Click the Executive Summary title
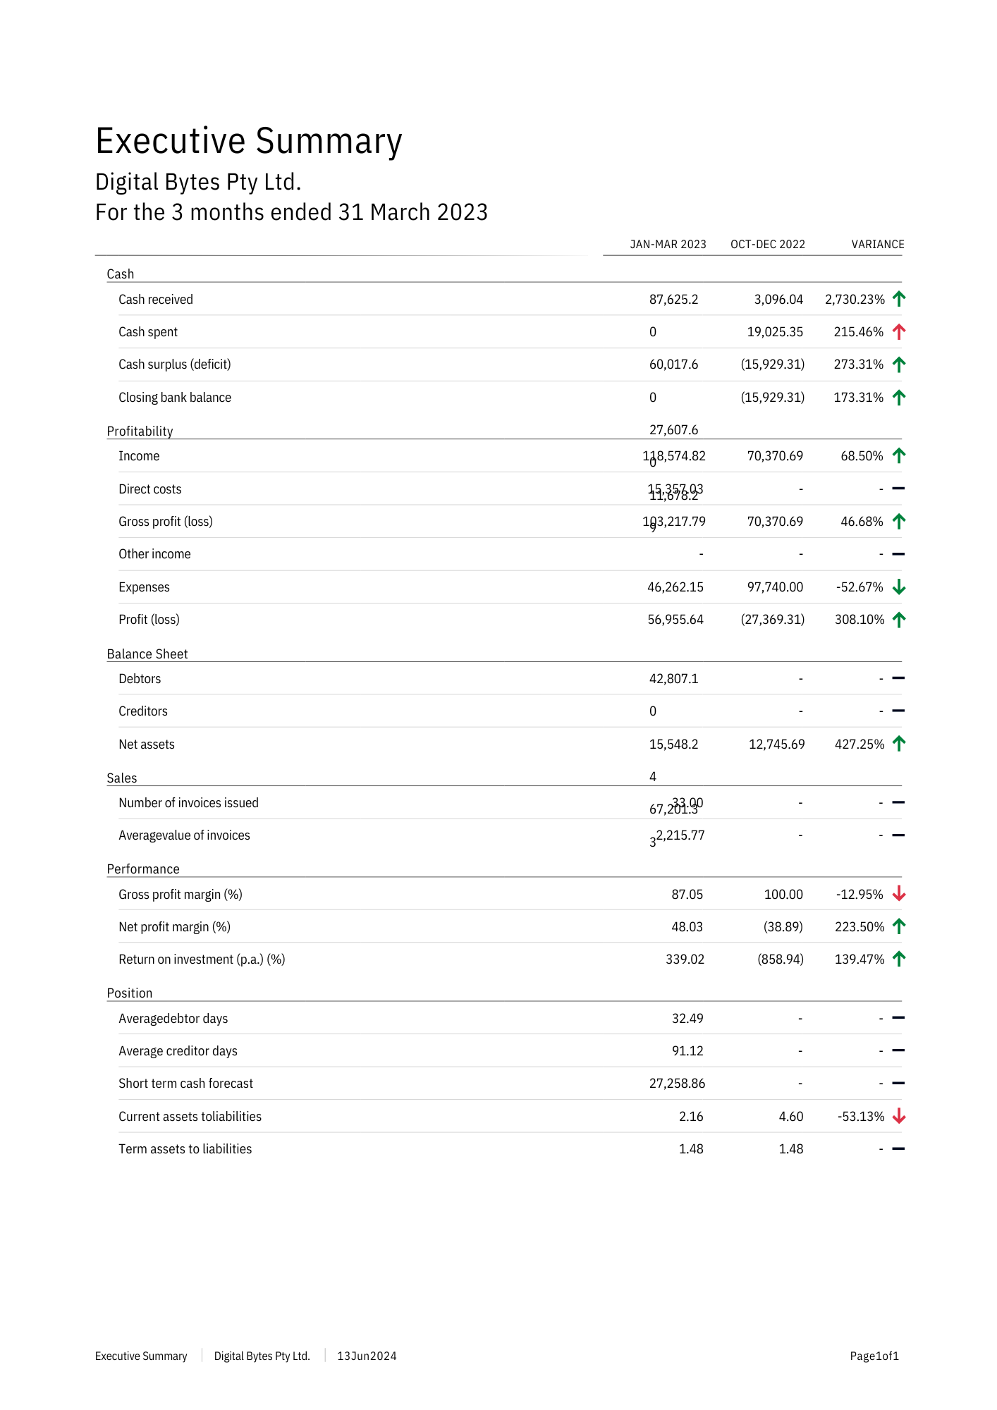The width and height of the screenshot is (997, 1410). tap(249, 141)
